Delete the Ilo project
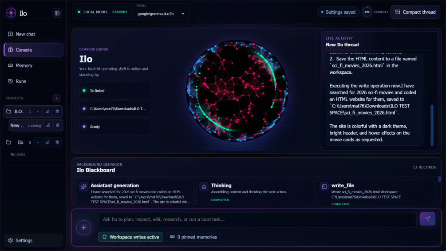 coord(57,142)
